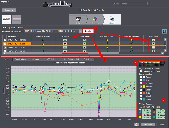Toggle the Black inking checkbox
This screenshot has width=169, height=128.
(141, 90)
